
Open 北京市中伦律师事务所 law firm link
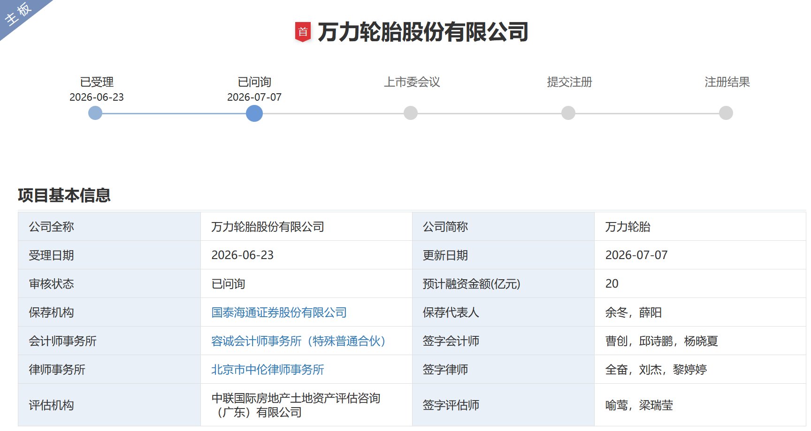[x=268, y=370]
